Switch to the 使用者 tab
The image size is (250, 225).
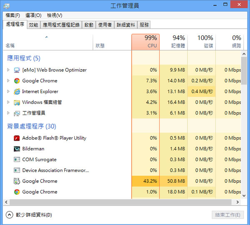pyautogui.click(x=105, y=25)
